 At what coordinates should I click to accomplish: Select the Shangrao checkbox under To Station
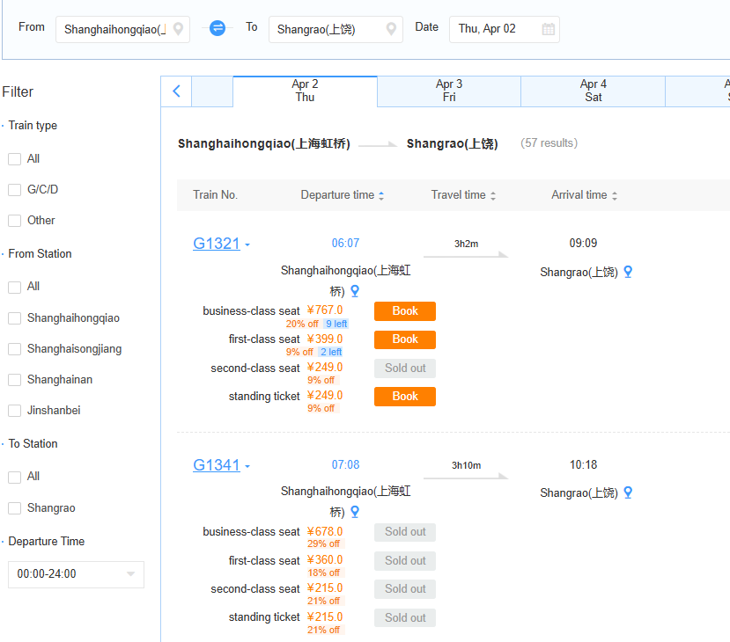coord(14,507)
